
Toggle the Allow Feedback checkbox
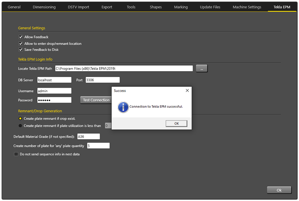[x=21, y=37]
